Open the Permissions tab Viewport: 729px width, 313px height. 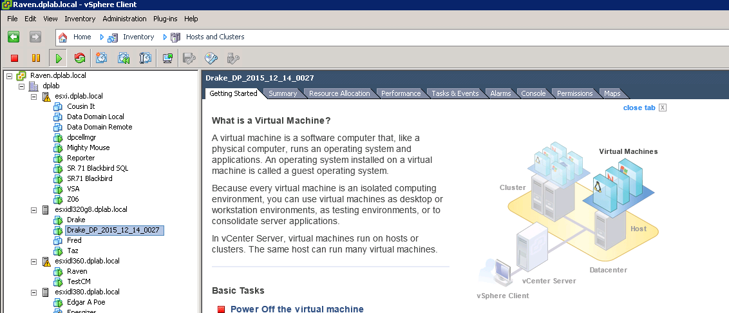(574, 93)
